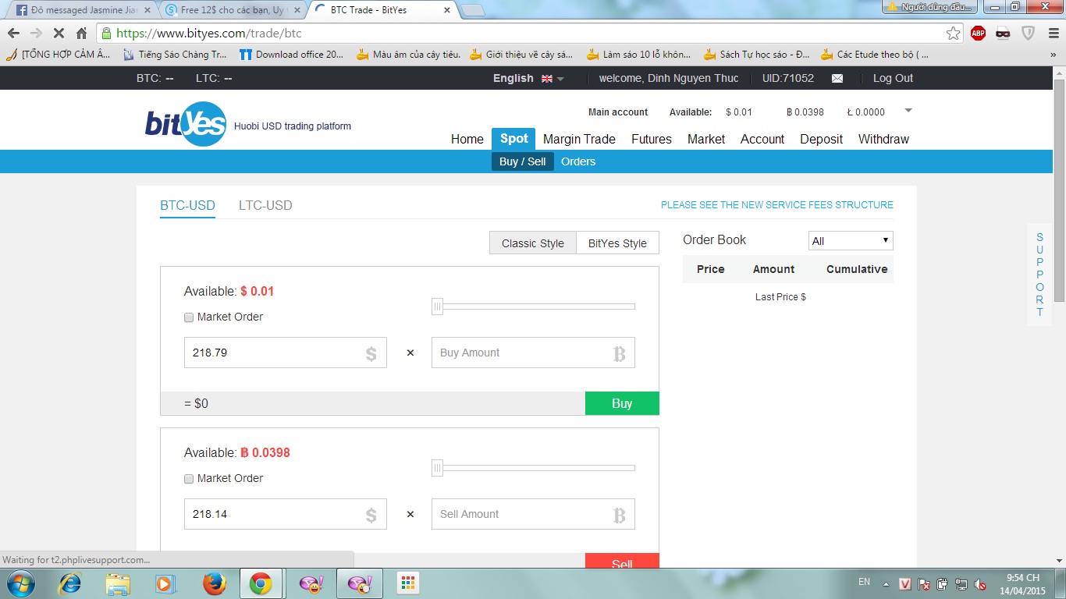Enable Market Order for selling
1066x599 pixels.
click(189, 479)
